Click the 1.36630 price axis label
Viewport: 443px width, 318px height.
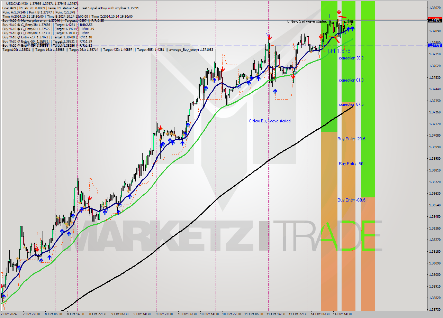(435, 193)
